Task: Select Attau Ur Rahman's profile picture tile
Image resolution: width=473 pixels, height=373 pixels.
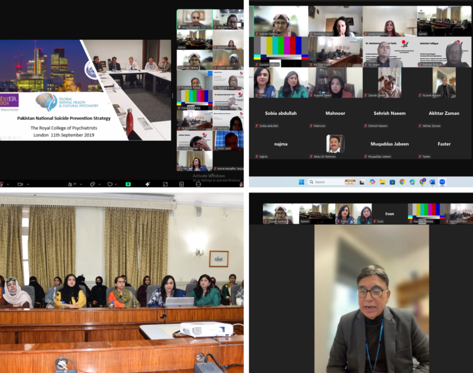Action: click(335, 144)
